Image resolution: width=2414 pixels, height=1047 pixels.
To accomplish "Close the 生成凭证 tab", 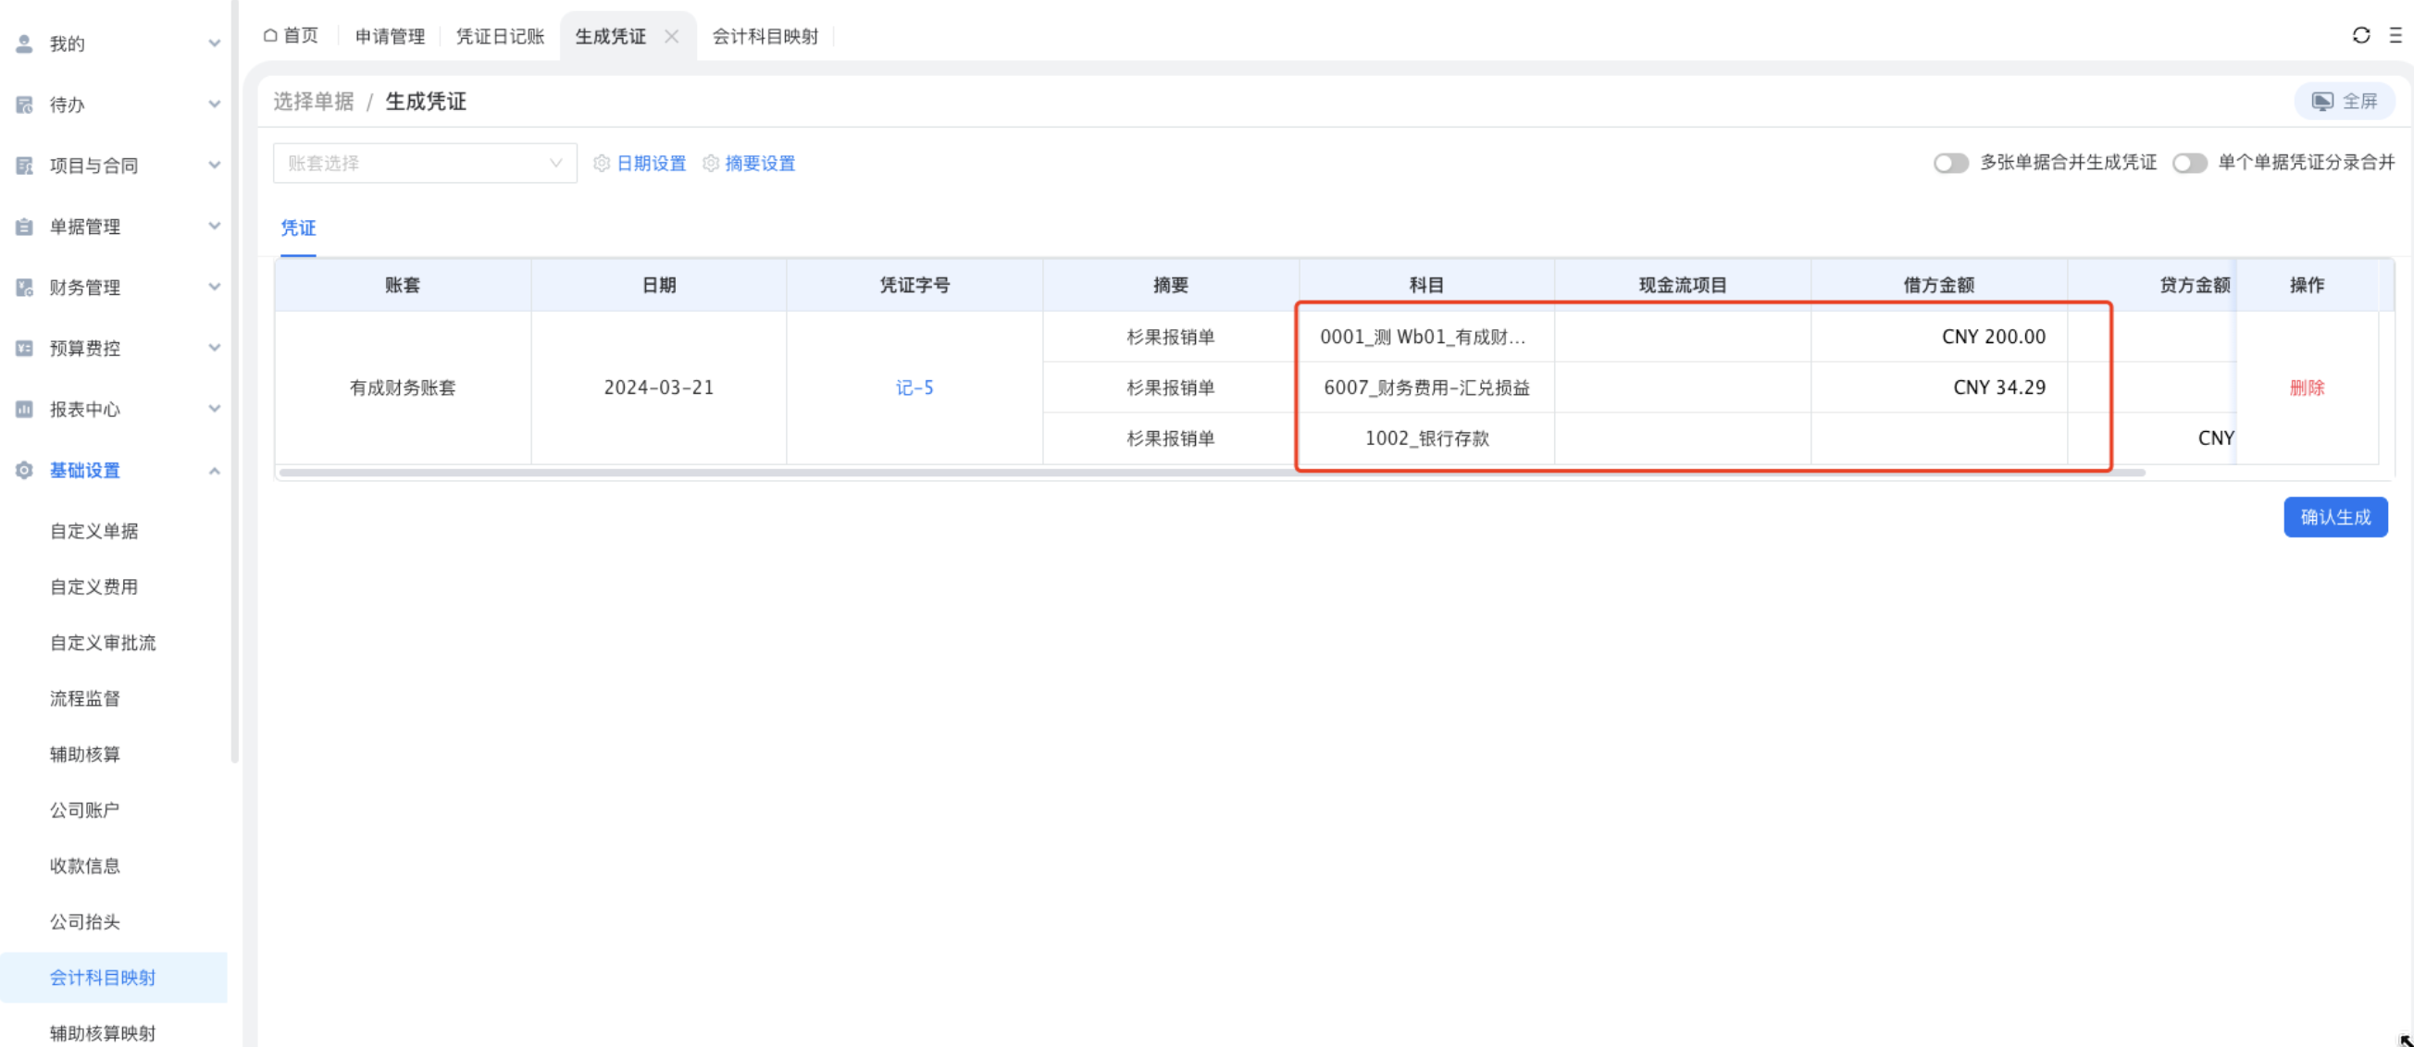I will tap(671, 36).
